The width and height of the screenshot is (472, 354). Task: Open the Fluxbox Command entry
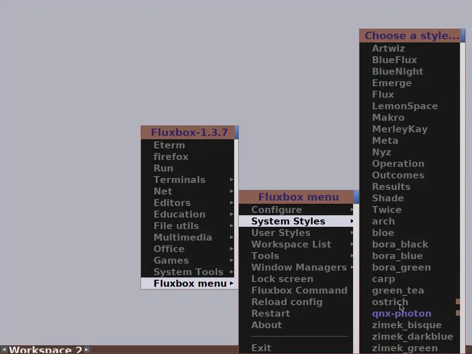(296, 290)
